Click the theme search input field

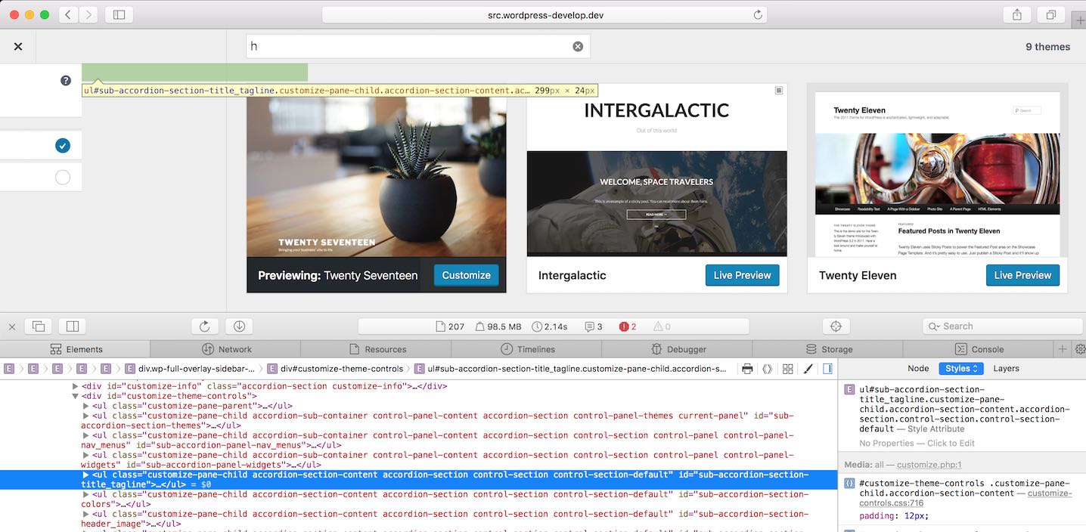click(418, 46)
